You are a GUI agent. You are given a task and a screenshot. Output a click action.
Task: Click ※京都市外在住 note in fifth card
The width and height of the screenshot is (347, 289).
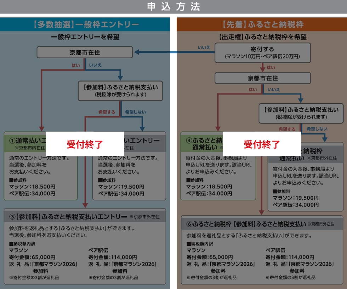[x=322, y=158]
